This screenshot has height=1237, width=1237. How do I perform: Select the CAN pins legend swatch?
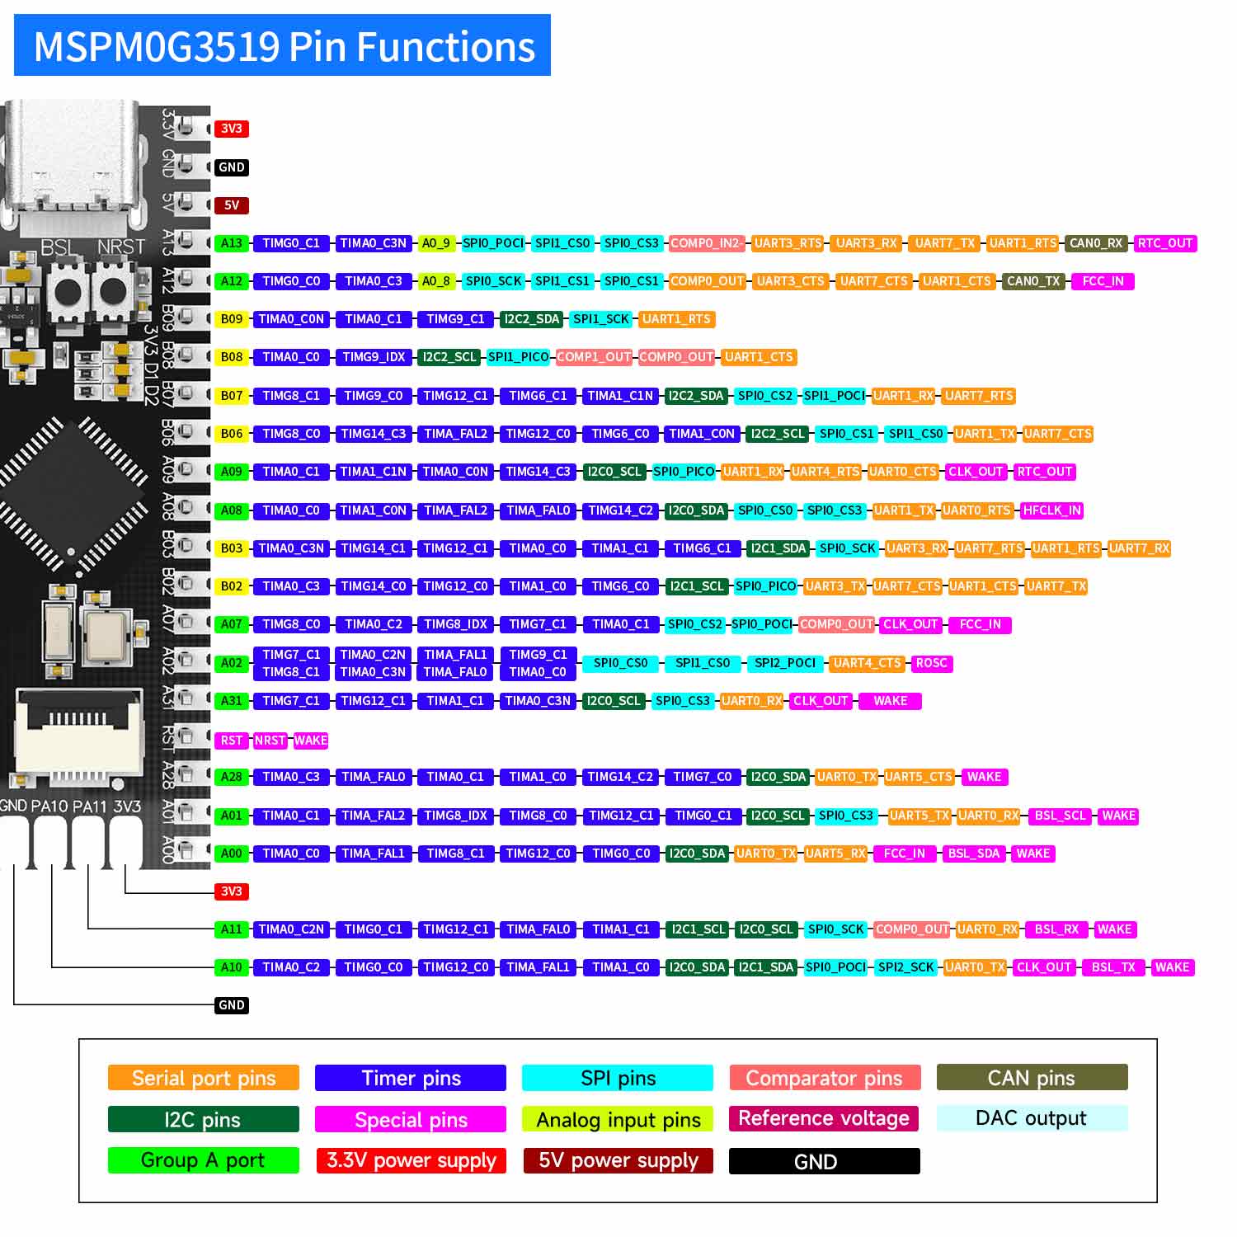point(1032,1078)
